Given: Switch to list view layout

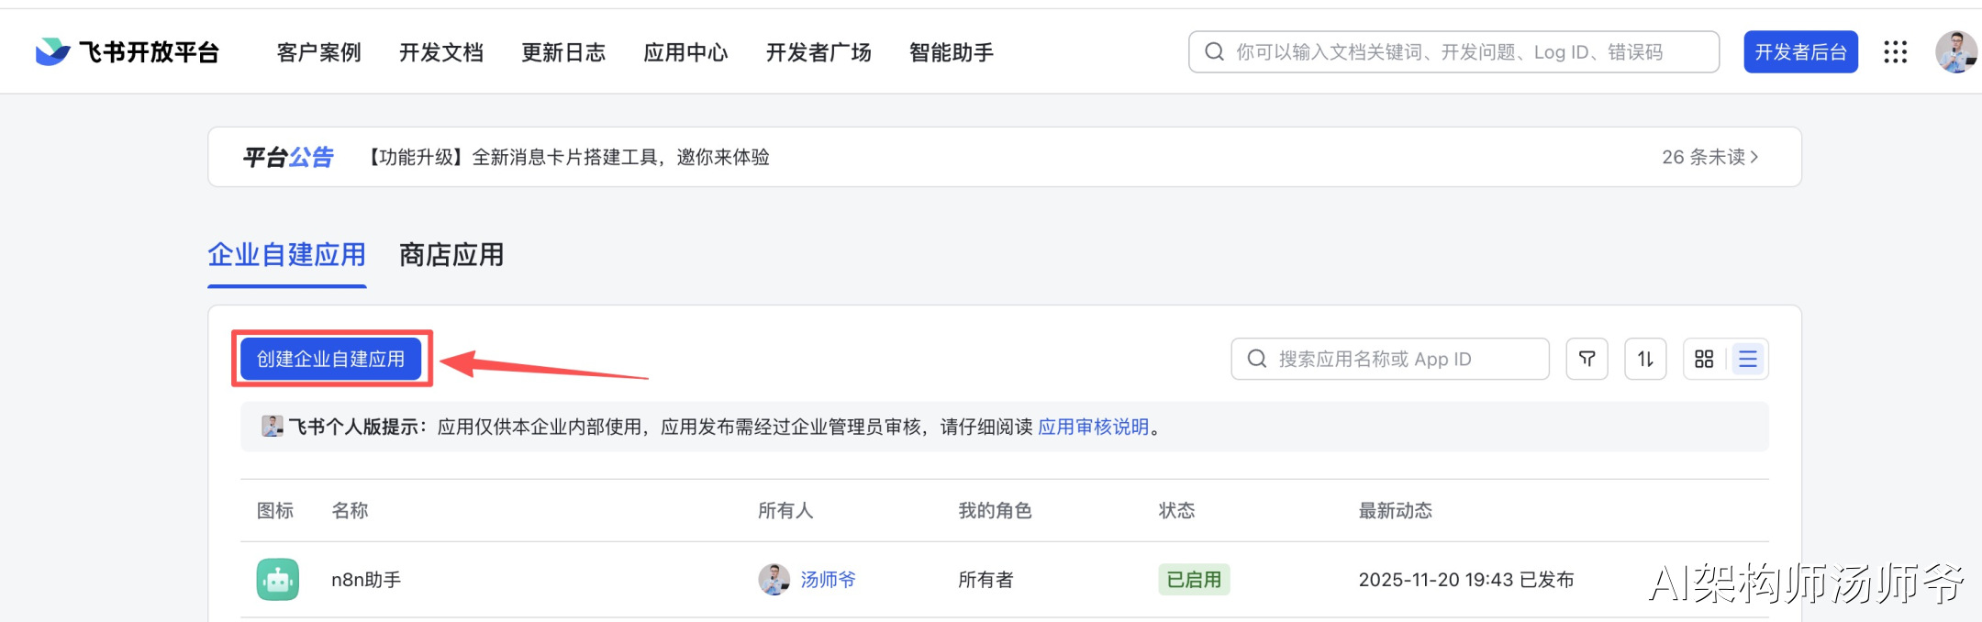Looking at the screenshot, I should 1748,359.
